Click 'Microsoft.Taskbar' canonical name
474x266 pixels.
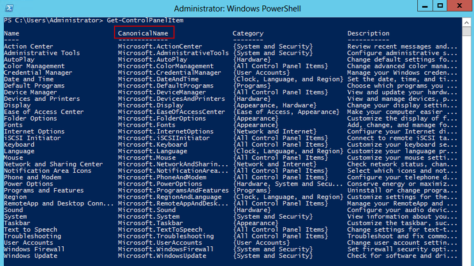coord(151,223)
